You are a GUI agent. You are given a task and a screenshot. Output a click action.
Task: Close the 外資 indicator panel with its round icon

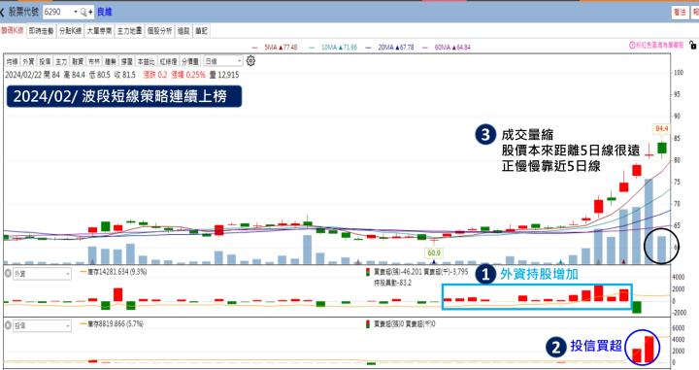point(8,273)
